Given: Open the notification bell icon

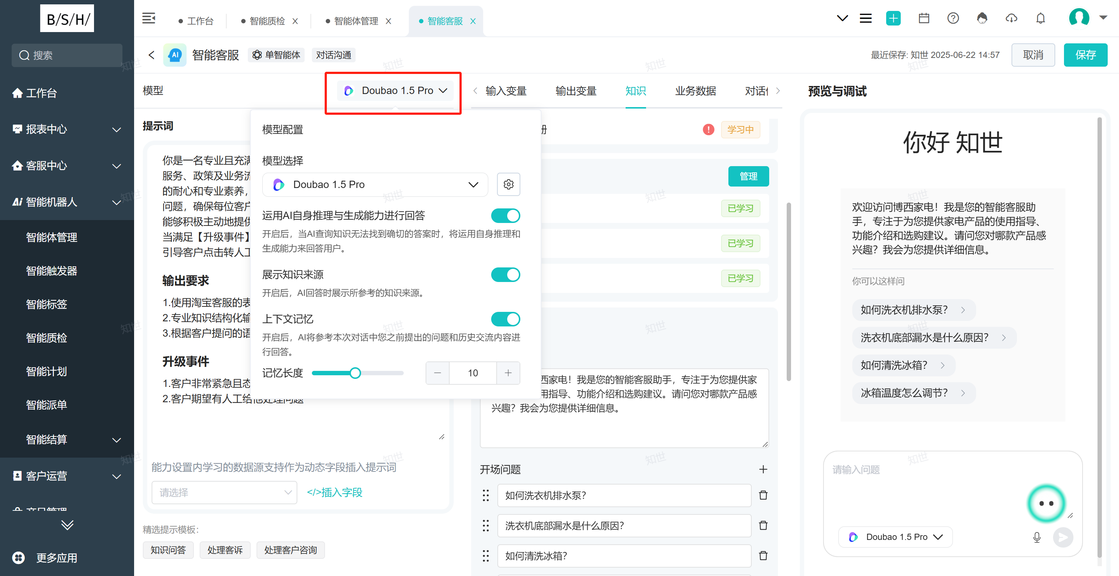Looking at the screenshot, I should pos(1040,18).
